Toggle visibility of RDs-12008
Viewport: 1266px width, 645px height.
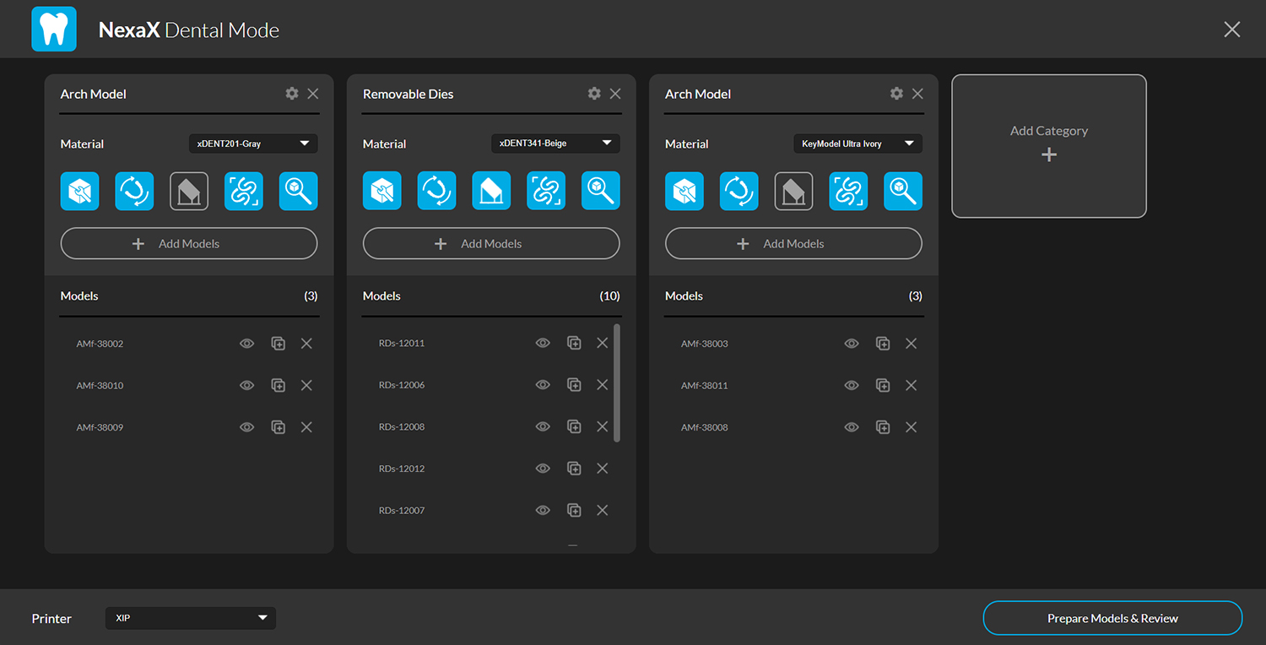tap(543, 426)
